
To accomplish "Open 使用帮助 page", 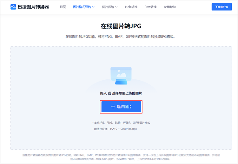I will pos(169,7).
